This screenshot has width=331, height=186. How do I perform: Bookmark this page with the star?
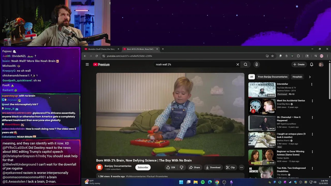click(272, 56)
